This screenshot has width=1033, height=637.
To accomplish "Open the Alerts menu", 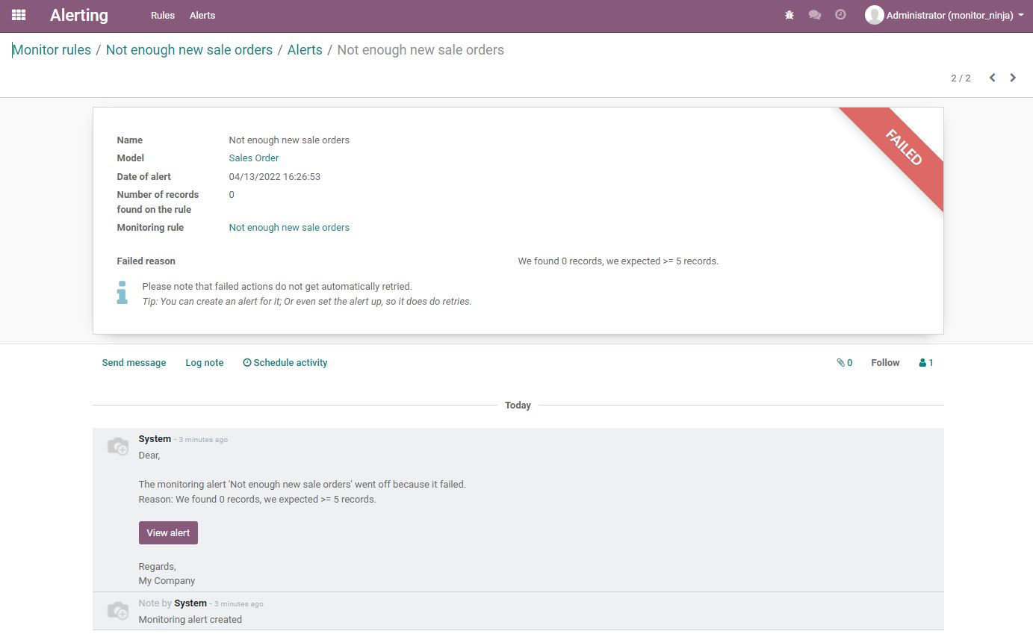I will coord(202,15).
